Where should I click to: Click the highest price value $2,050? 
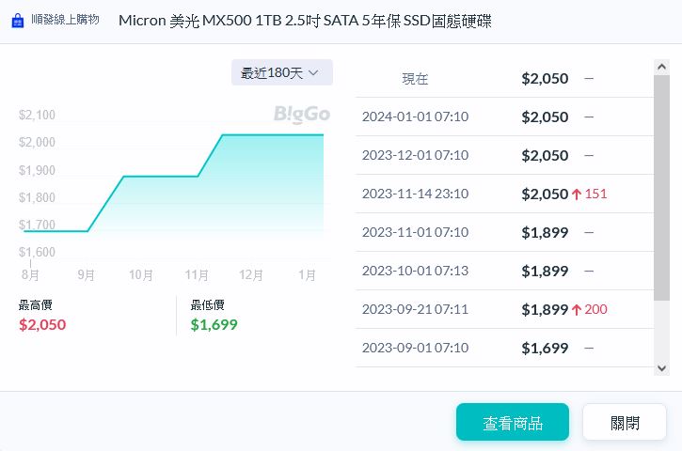tap(42, 325)
